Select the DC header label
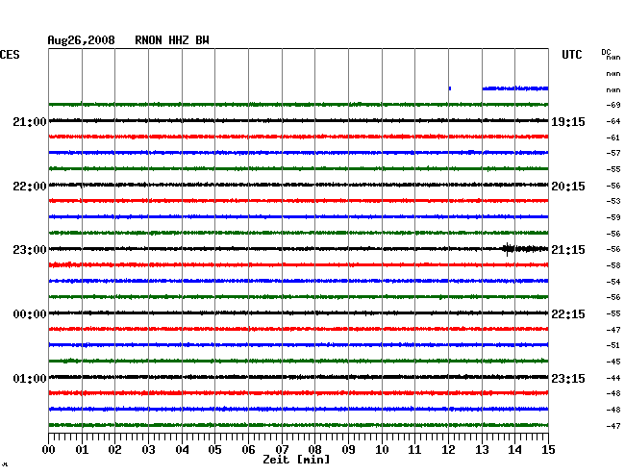Image resolution: width=625 pixels, height=475 pixels. click(x=606, y=52)
